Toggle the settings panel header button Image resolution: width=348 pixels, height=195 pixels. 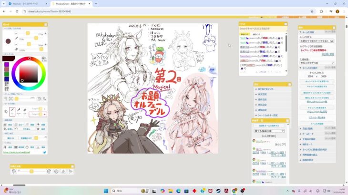[288, 84]
